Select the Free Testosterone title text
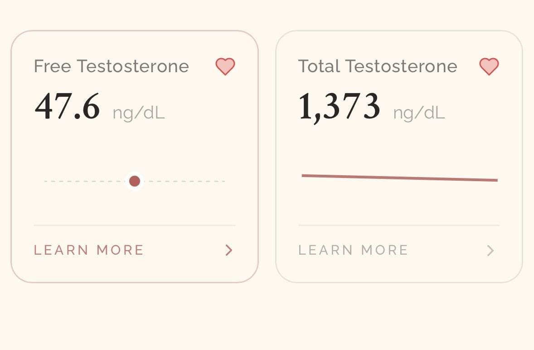534x350 pixels. click(112, 66)
